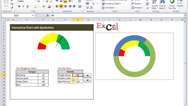Open the Clipboard pane launcher
The image size is (188, 106).
14,11
